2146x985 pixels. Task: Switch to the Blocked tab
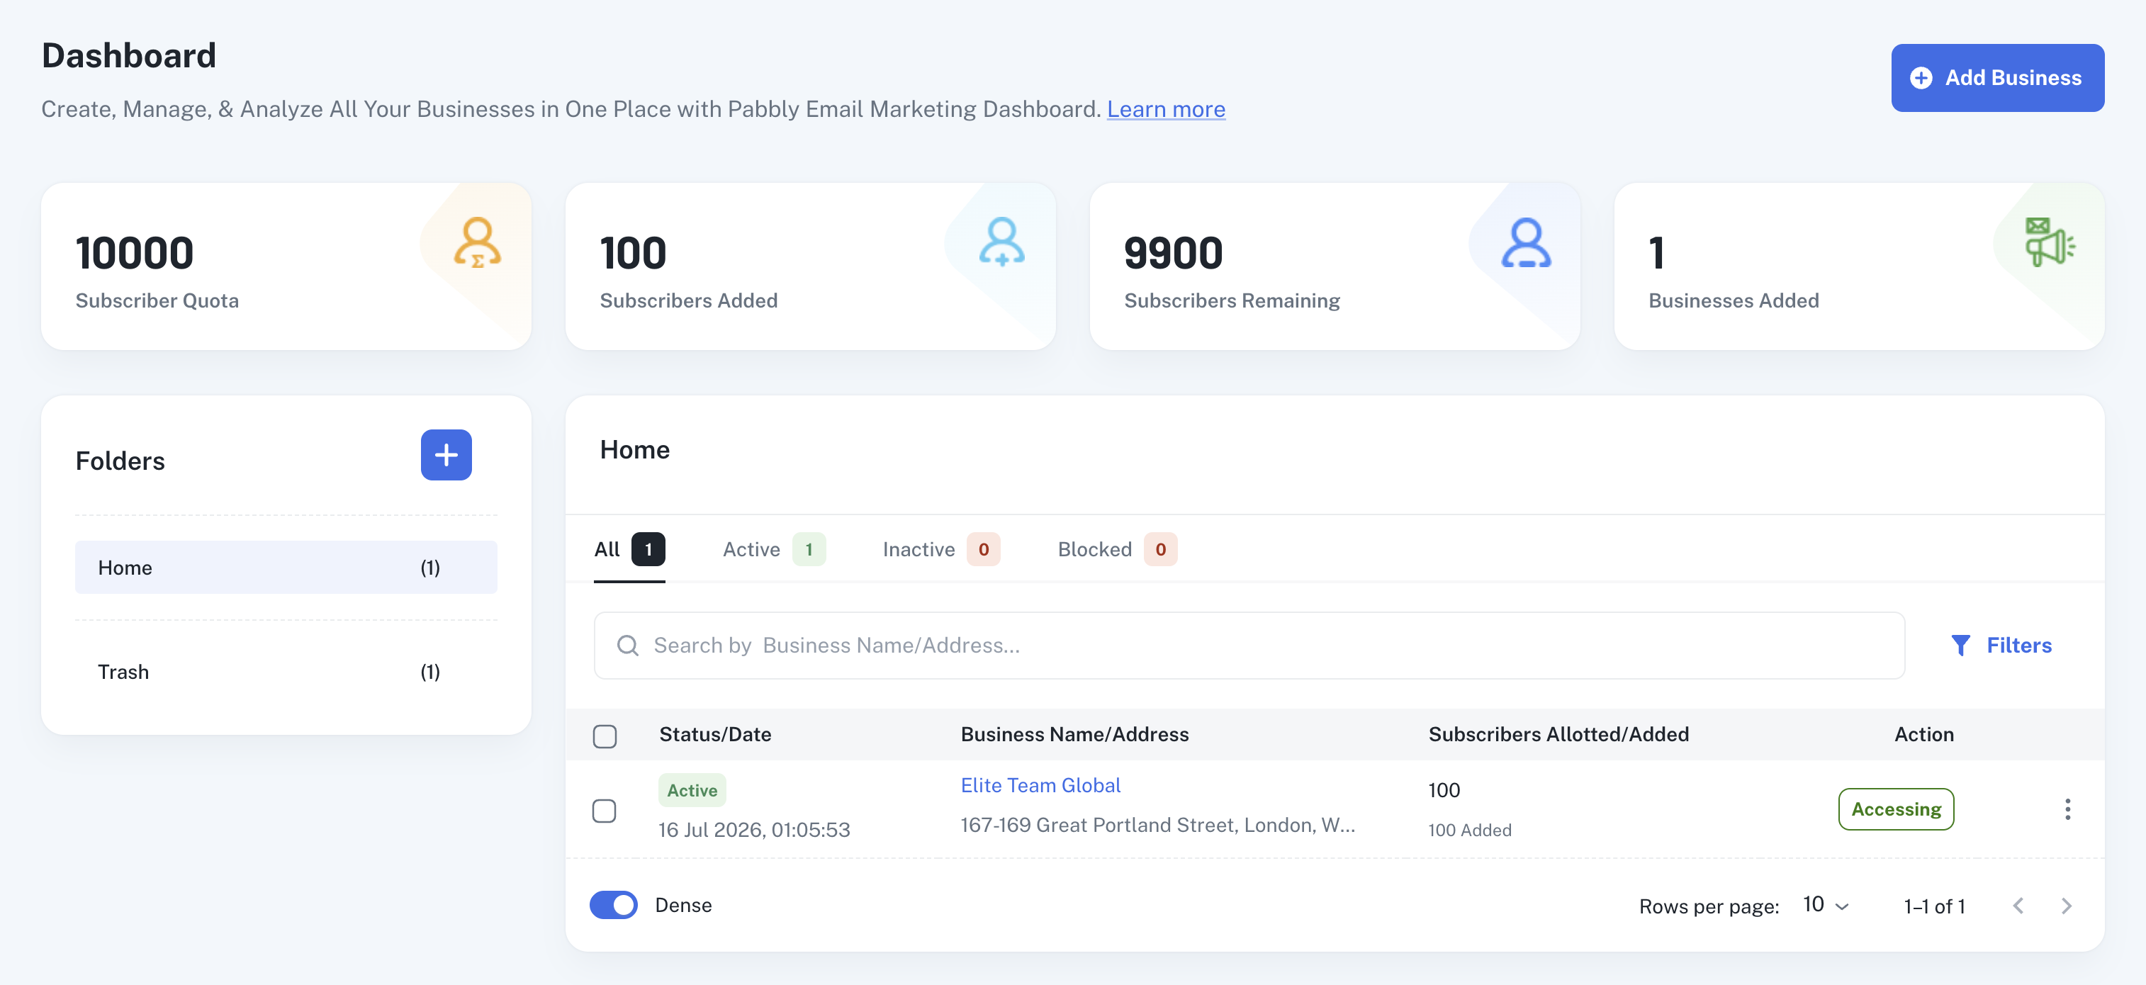click(1116, 549)
